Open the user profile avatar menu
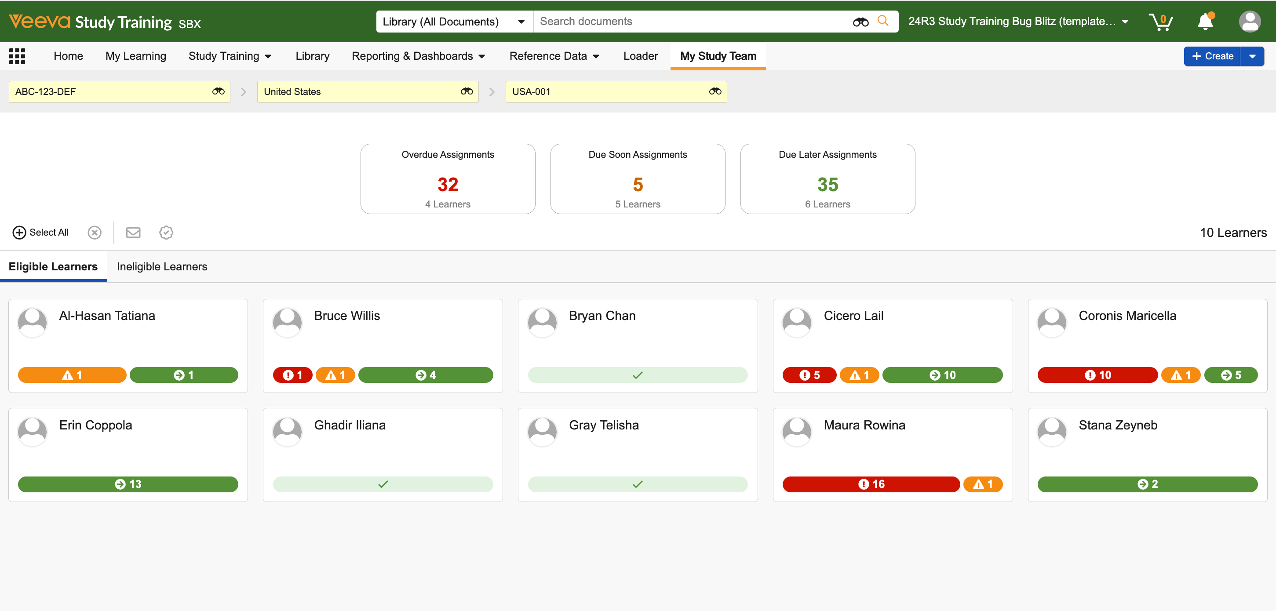This screenshot has width=1276, height=611. click(1249, 22)
